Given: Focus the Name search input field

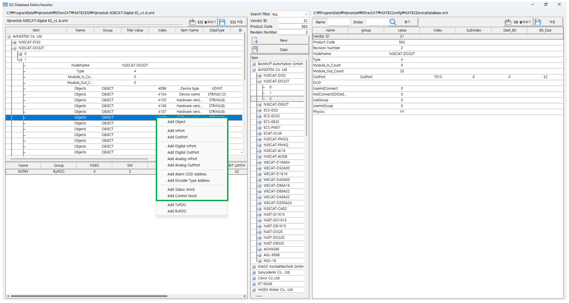Looking at the screenshot, I should click(339, 22).
